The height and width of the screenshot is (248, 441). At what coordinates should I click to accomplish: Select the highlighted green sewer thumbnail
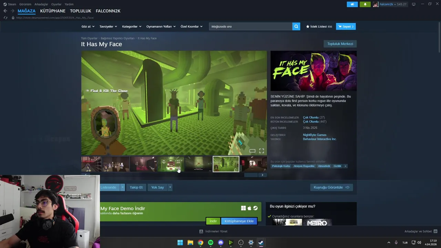click(226, 164)
